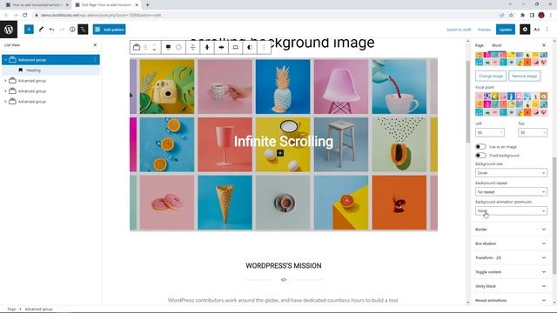Open the Background repeat dropdown
Image resolution: width=557 pixels, height=313 pixels.
(511, 191)
